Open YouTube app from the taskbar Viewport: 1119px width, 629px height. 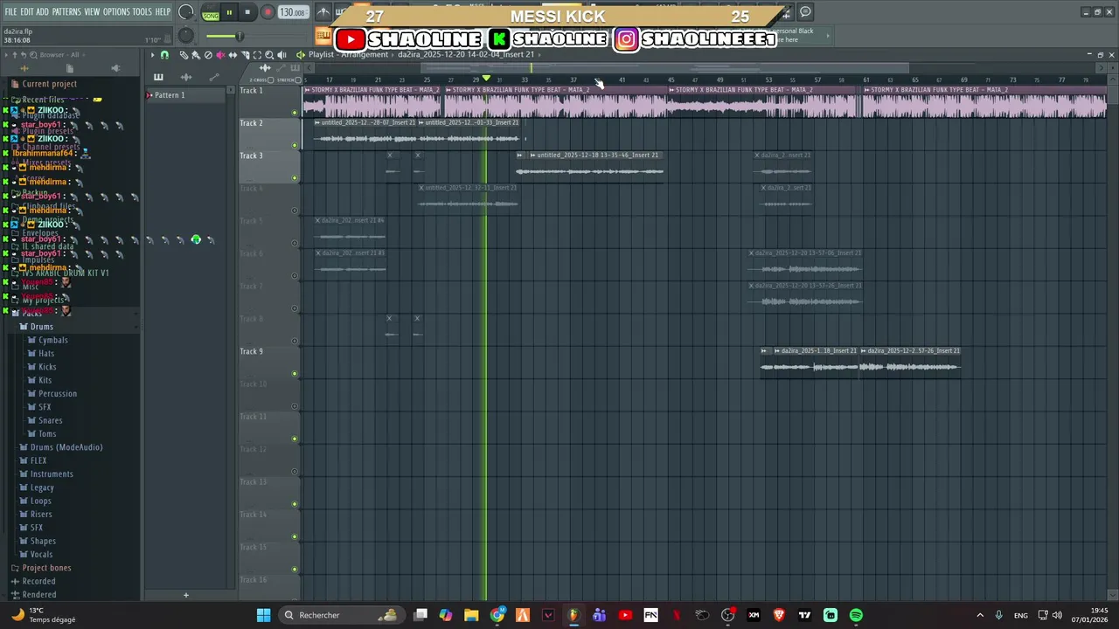point(625,615)
